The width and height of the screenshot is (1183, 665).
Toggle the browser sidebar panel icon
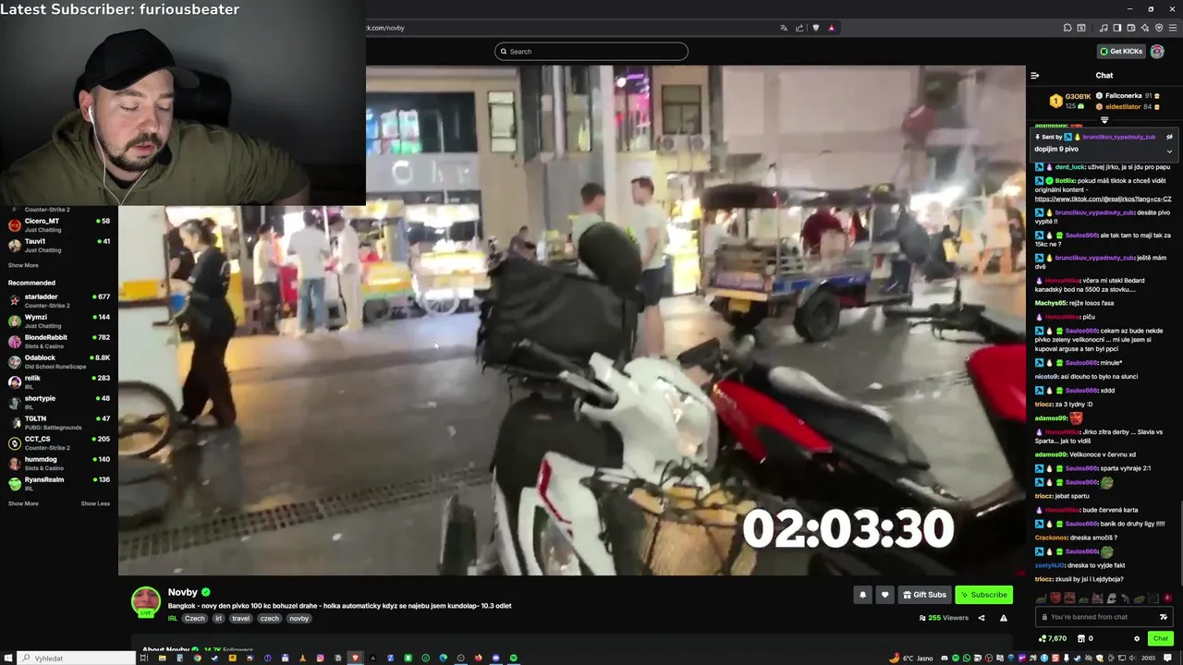(x=1116, y=28)
